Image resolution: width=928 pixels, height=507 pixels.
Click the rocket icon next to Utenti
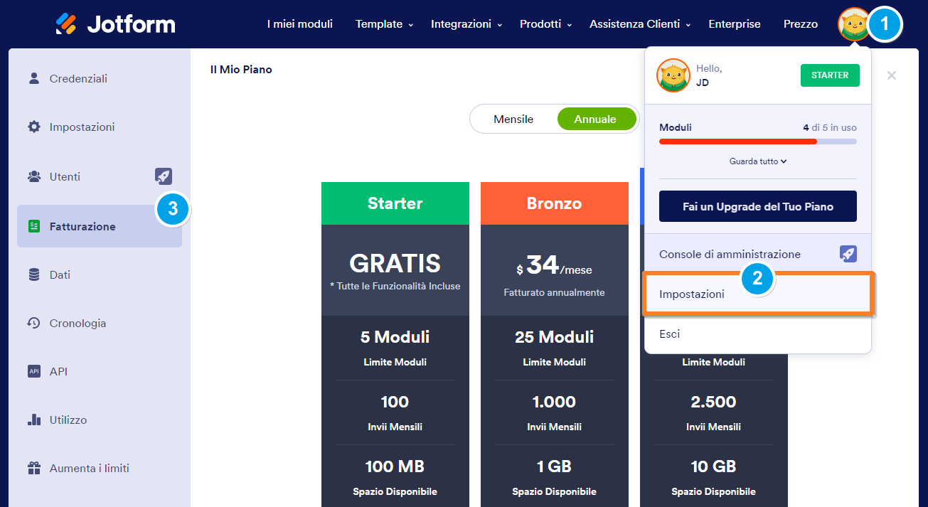pyautogui.click(x=164, y=176)
